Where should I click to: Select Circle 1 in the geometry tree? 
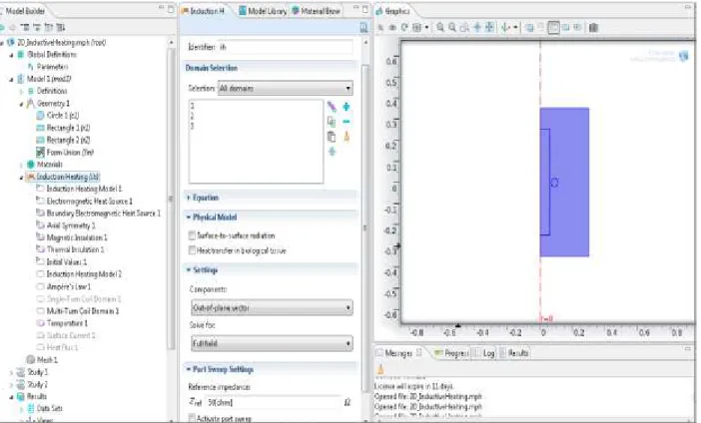pyautogui.click(x=63, y=116)
